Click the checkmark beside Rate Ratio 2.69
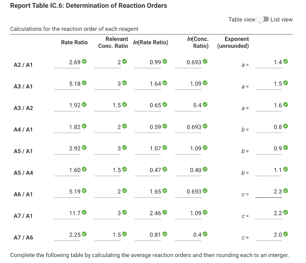Viewport: 306px width, 263px height. pos(84,61)
